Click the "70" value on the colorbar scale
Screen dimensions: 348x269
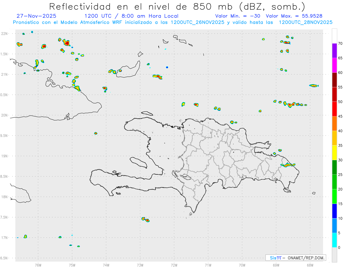coord(340,44)
